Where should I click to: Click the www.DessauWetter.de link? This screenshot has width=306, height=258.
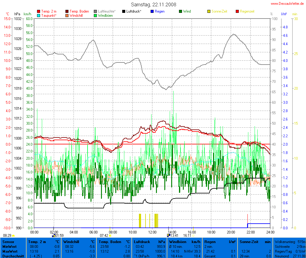(287, 4)
